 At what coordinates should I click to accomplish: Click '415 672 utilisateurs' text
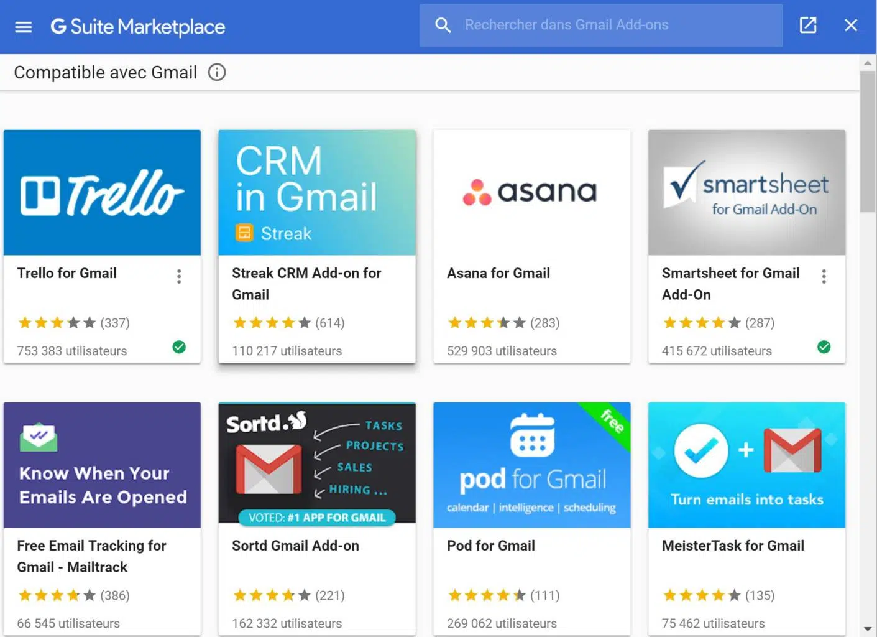717,351
